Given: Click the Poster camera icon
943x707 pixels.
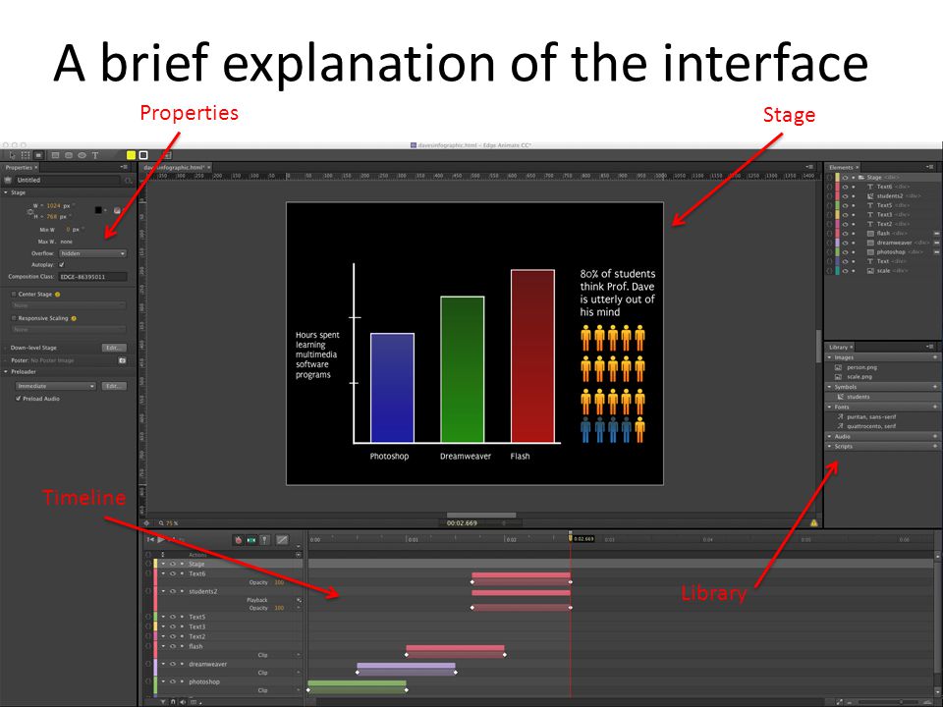Looking at the screenshot, I should (122, 360).
